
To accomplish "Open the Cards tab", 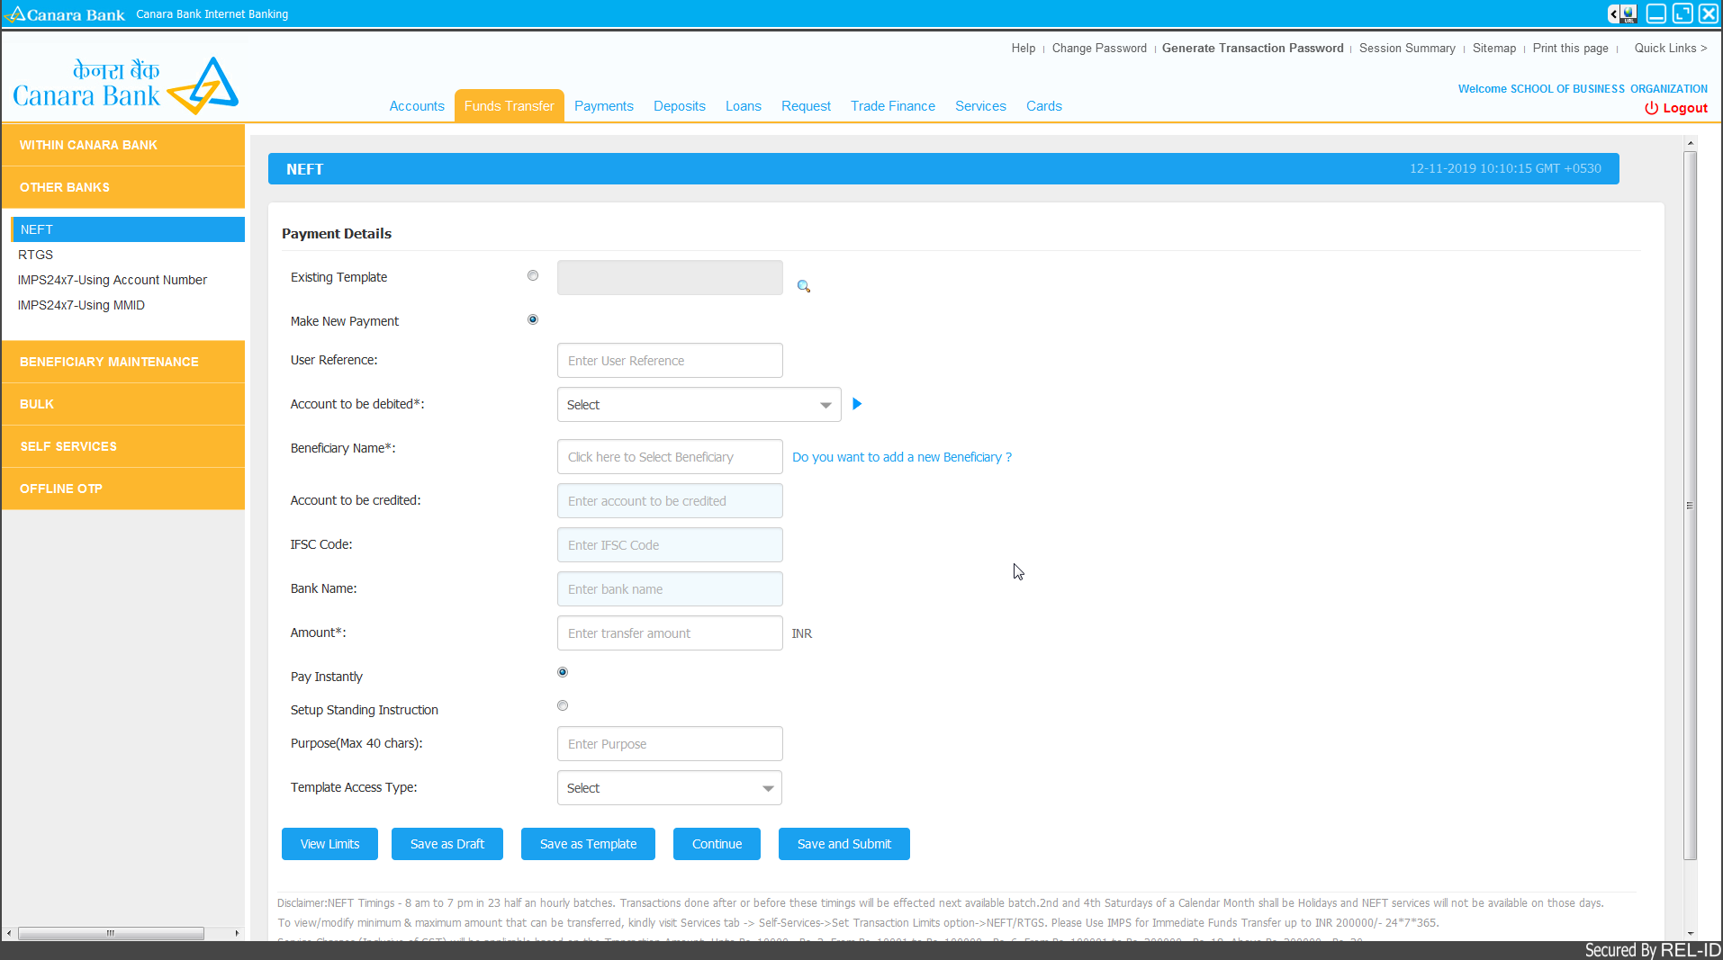I will coord(1044,106).
